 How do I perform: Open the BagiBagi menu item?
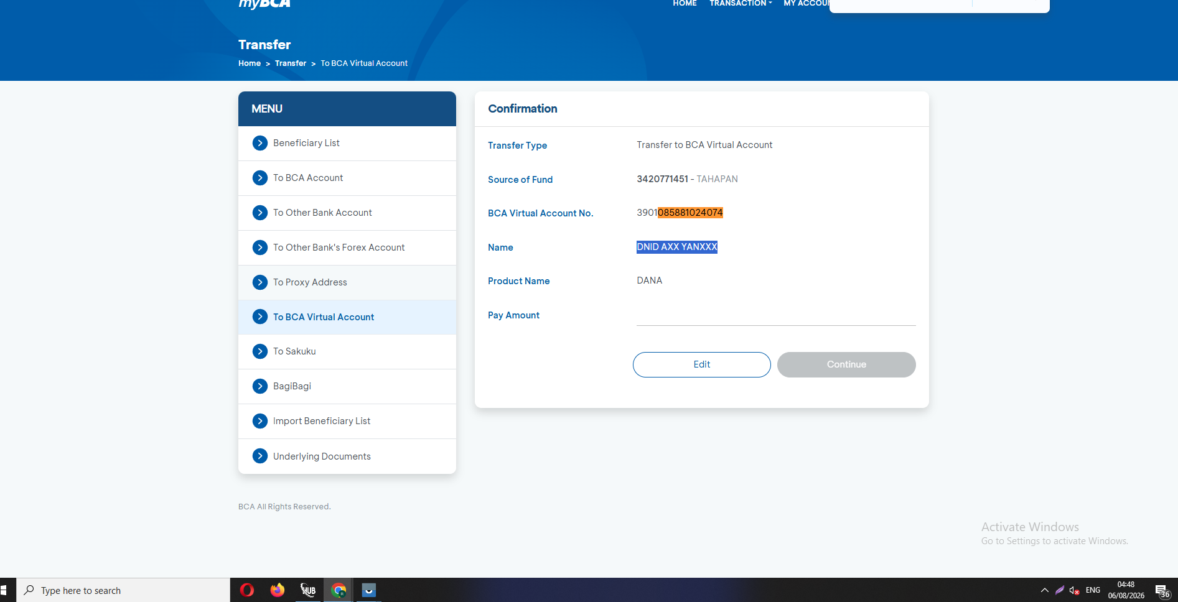(x=347, y=386)
